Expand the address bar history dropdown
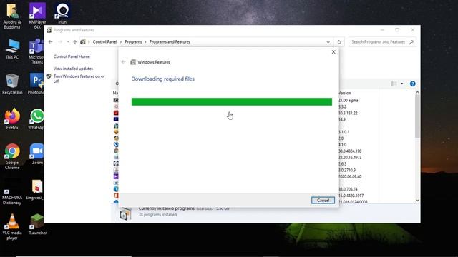The image size is (458, 257). (328, 42)
